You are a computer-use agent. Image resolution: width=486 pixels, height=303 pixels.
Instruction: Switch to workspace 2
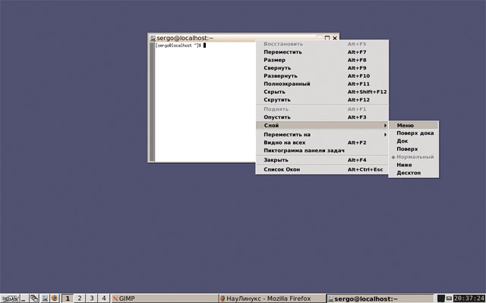pyautogui.click(x=80, y=298)
